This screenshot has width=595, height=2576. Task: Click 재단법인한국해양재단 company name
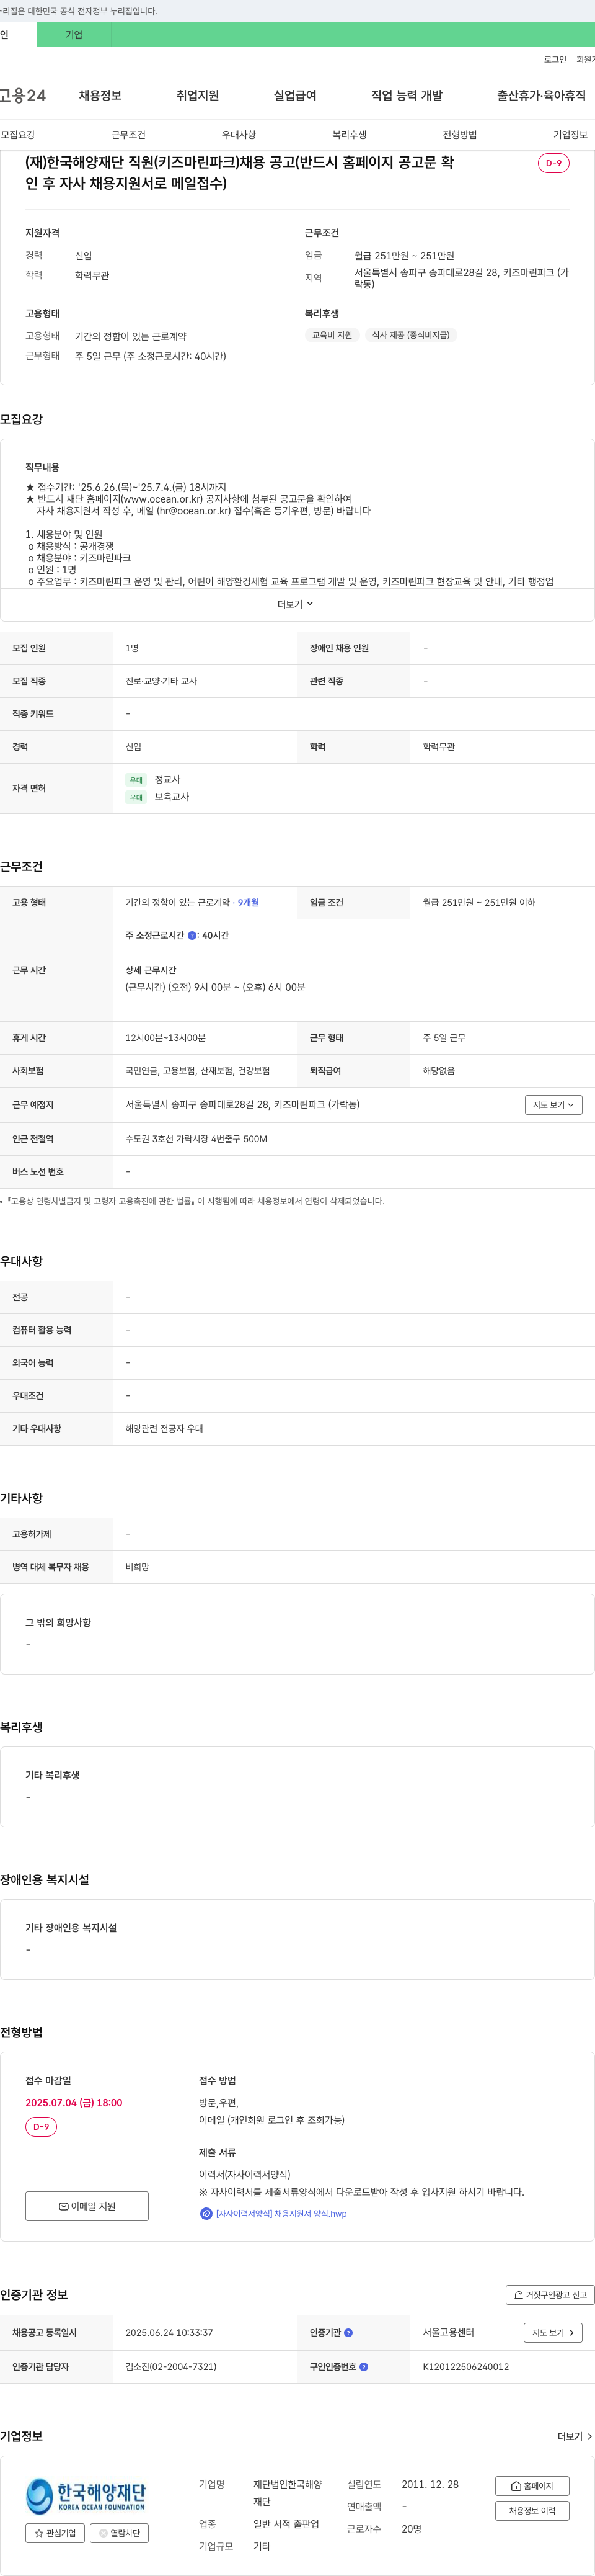point(288,2493)
